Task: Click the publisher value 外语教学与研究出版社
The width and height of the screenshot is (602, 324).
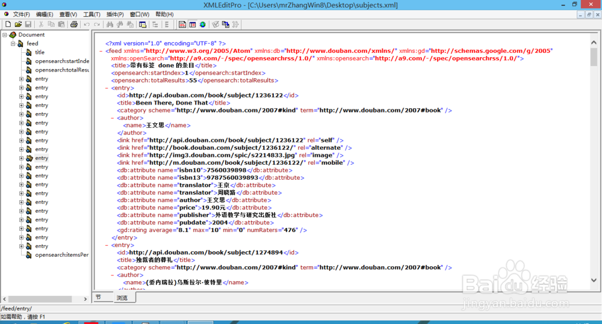Action: pos(246,215)
